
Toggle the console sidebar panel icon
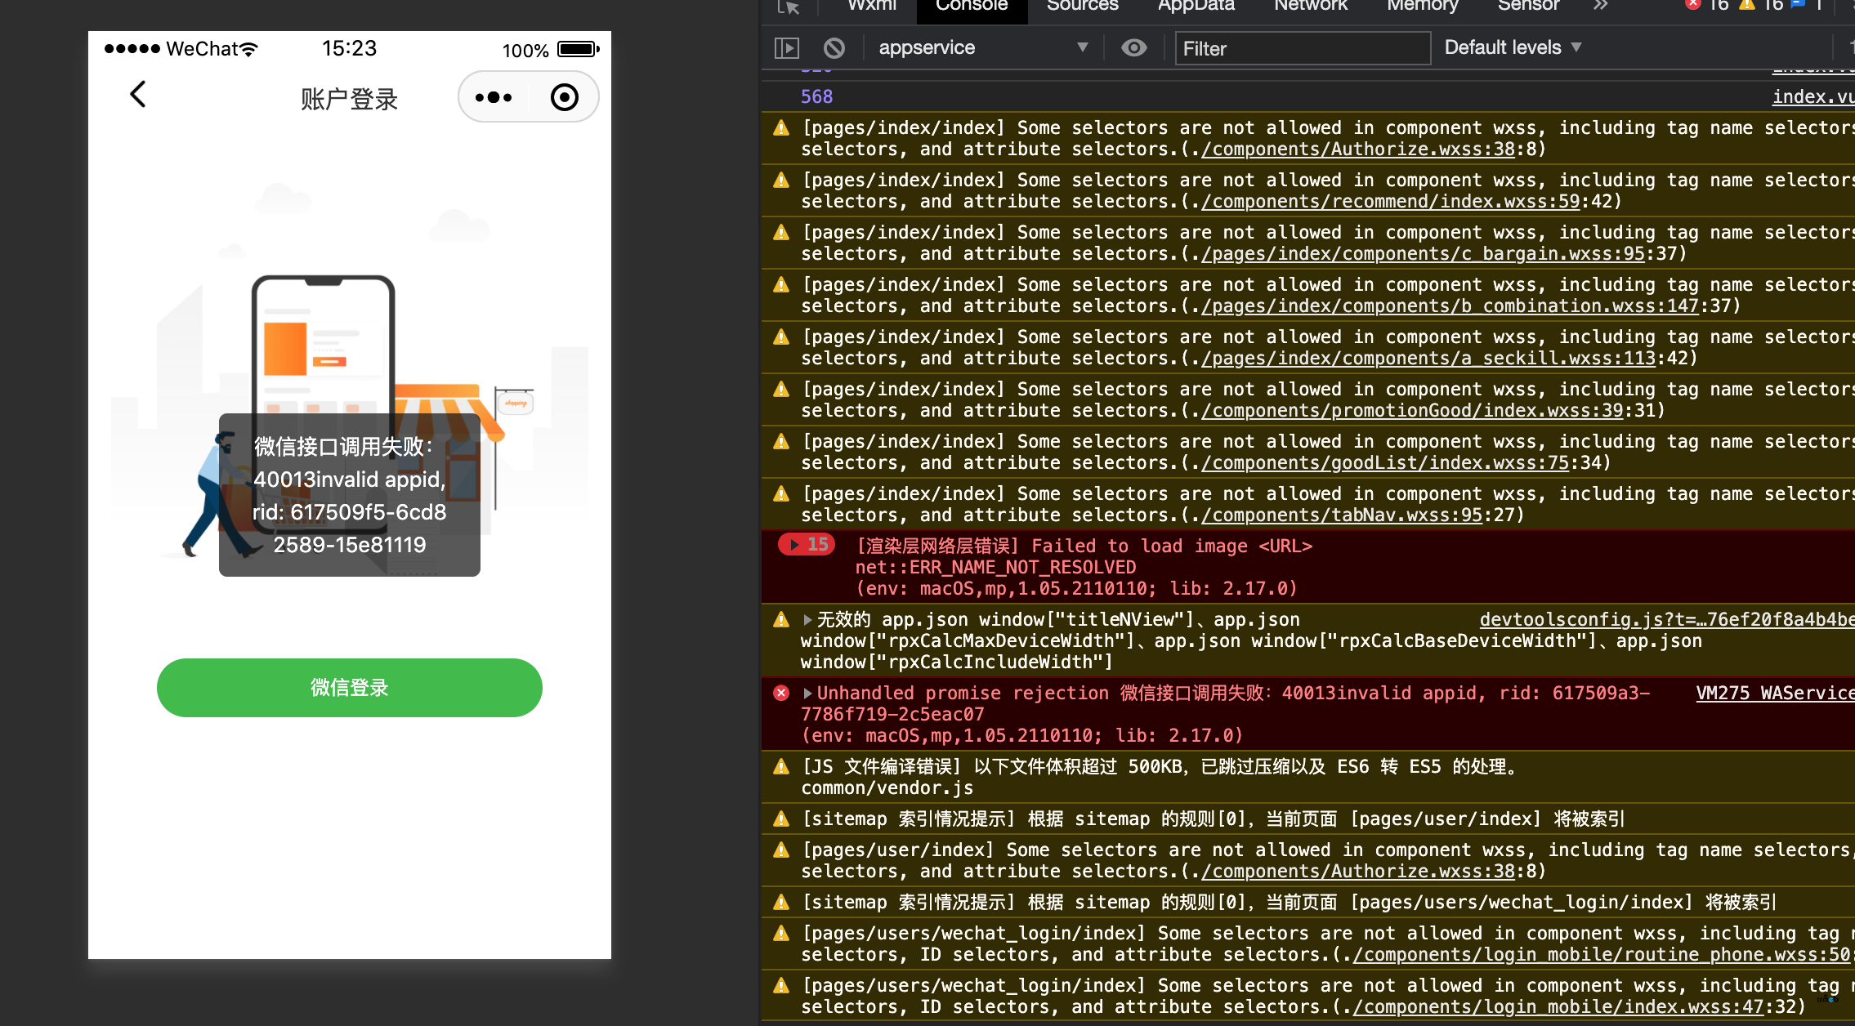click(x=786, y=48)
